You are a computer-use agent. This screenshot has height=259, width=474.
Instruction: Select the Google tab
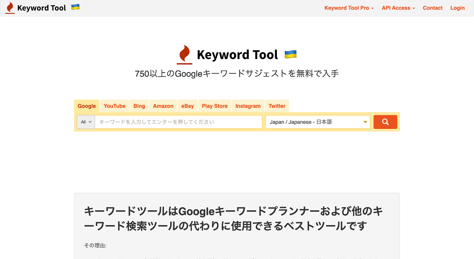click(x=87, y=106)
